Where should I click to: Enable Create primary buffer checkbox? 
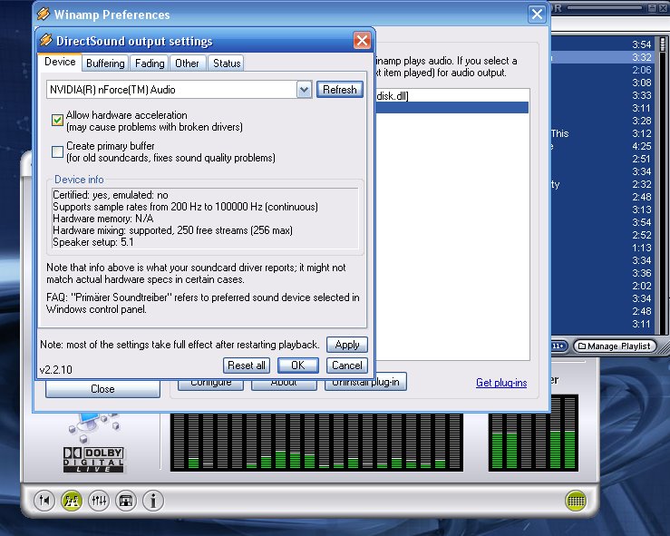tap(57, 151)
